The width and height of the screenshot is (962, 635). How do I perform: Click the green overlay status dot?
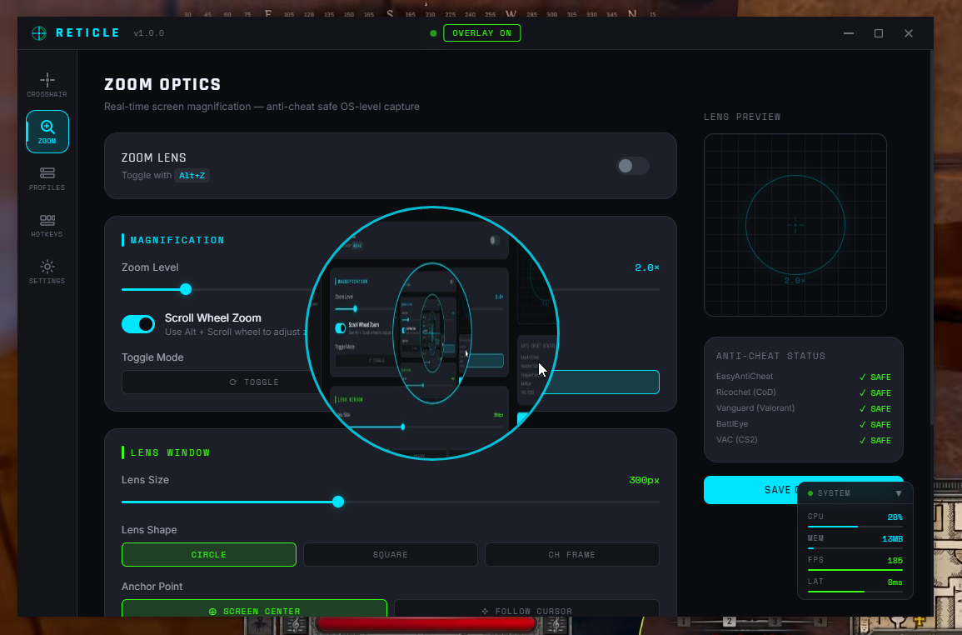434,33
